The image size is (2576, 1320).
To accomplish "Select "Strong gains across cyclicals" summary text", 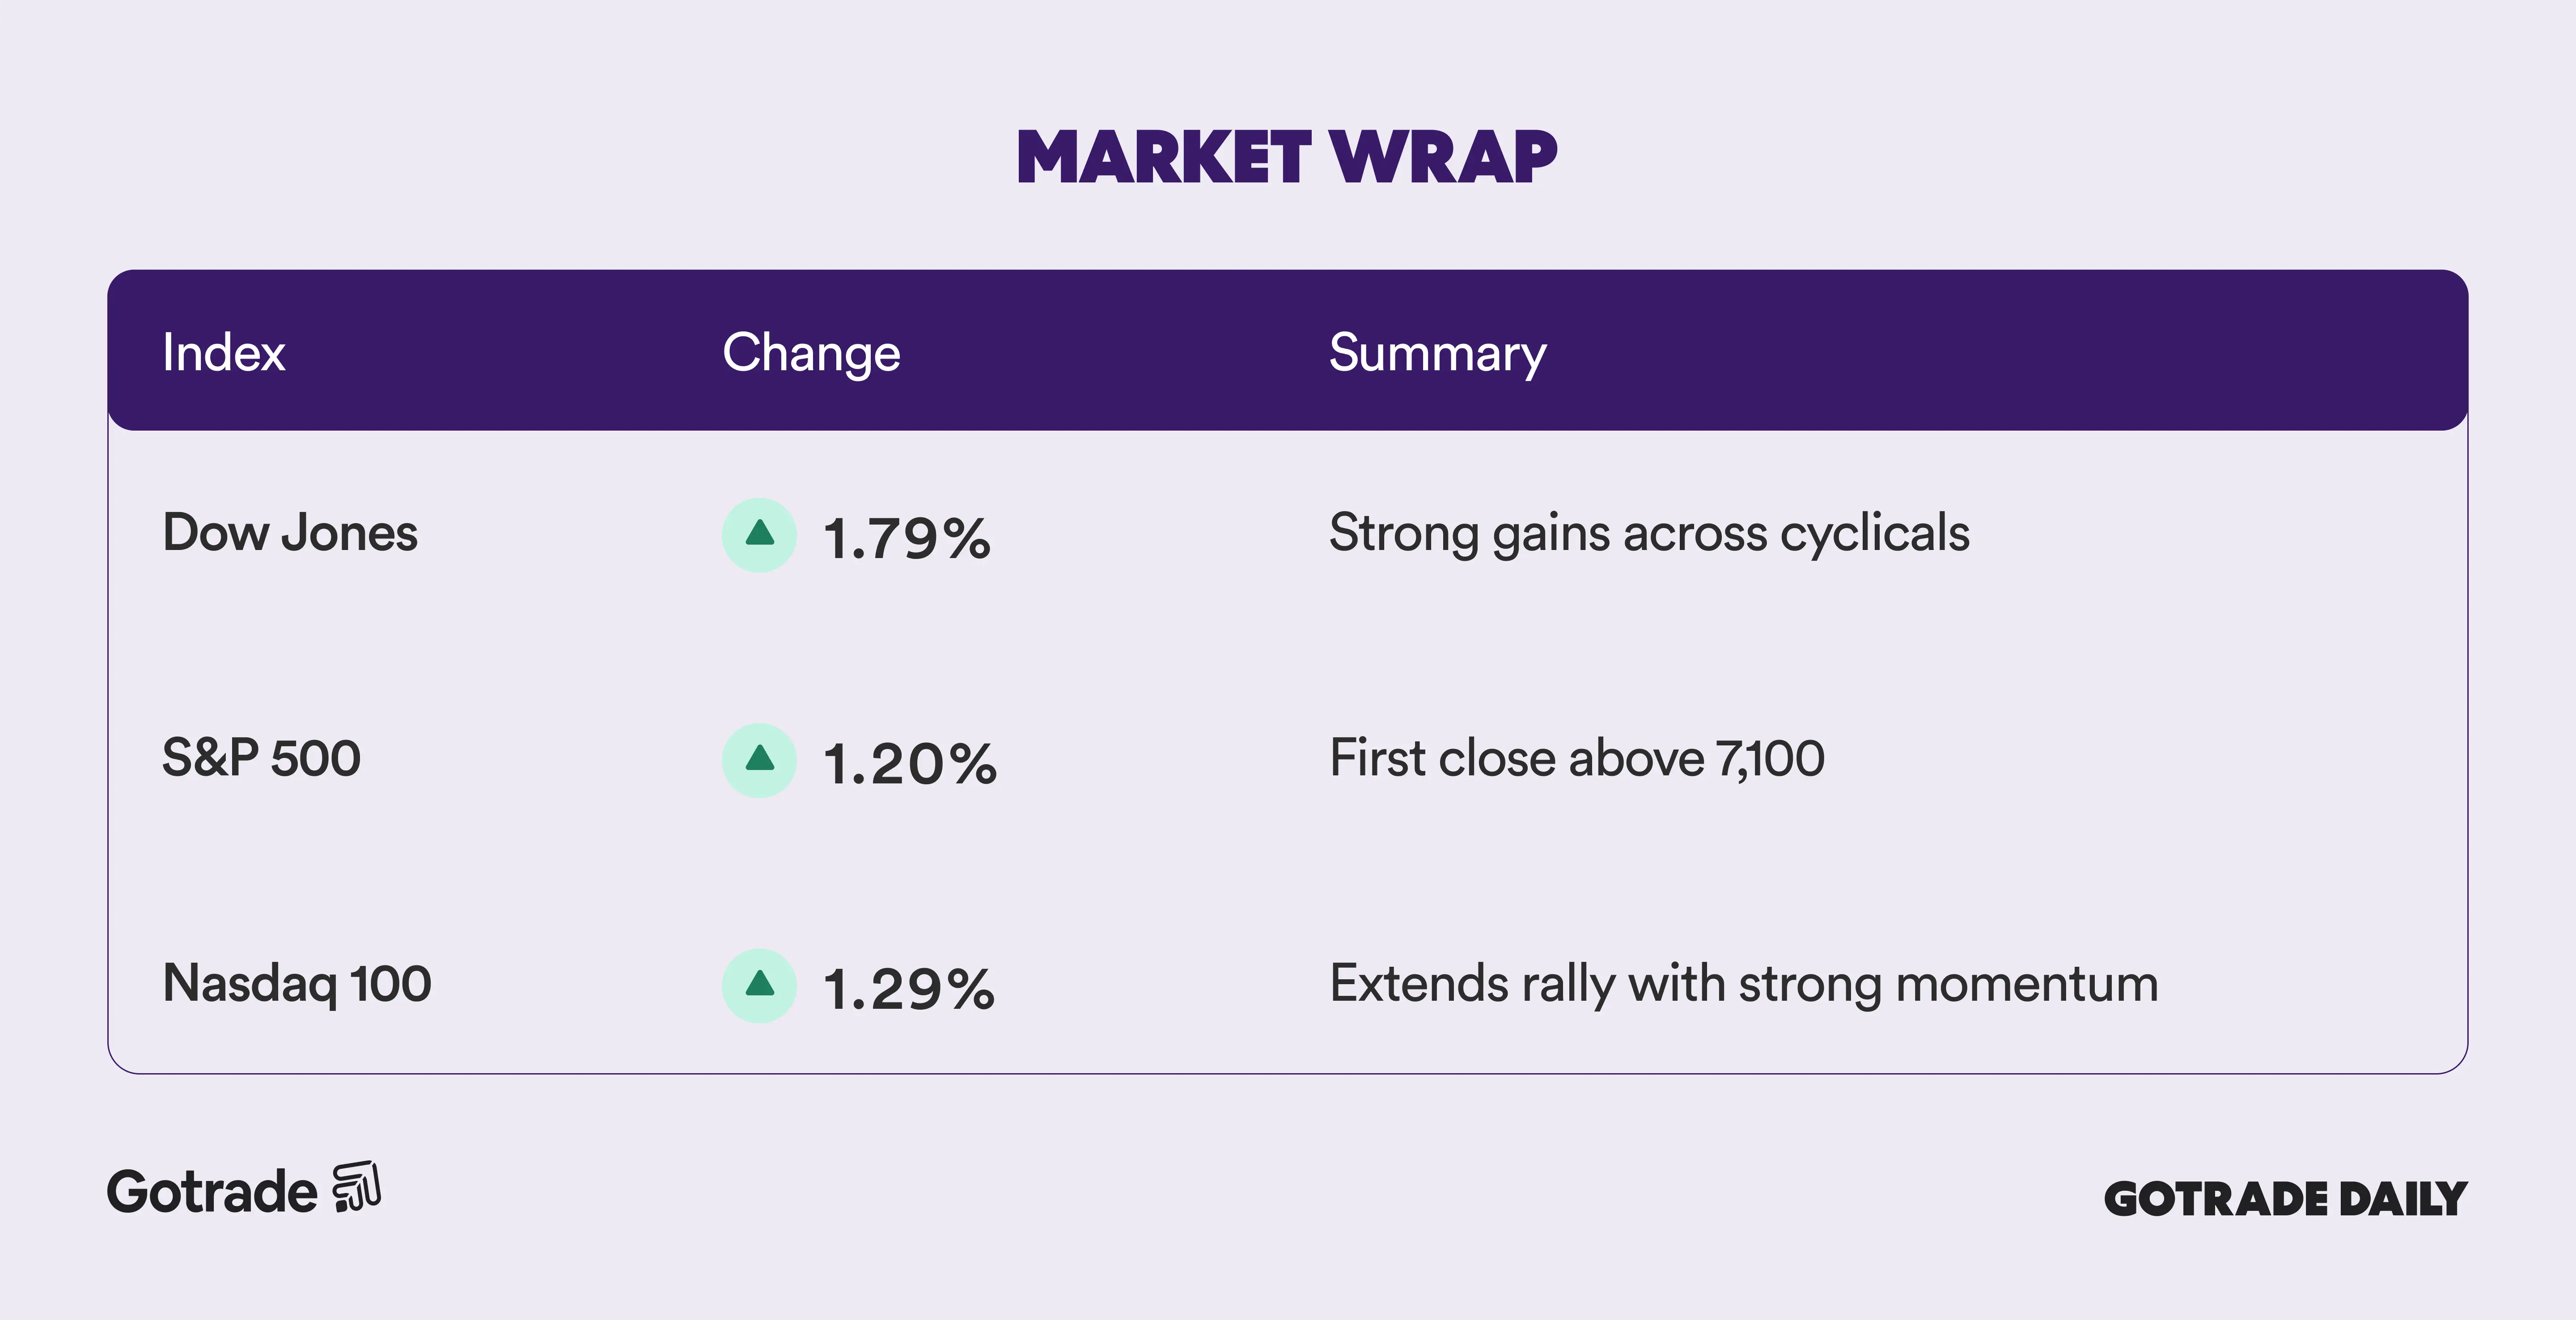I will click(1649, 533).
